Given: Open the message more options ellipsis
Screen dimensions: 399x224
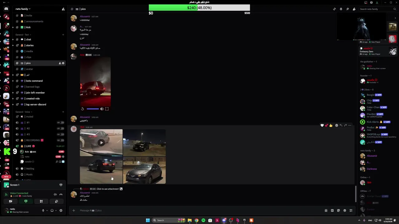Looking at the screenshot, I should (x=349, y=125).
